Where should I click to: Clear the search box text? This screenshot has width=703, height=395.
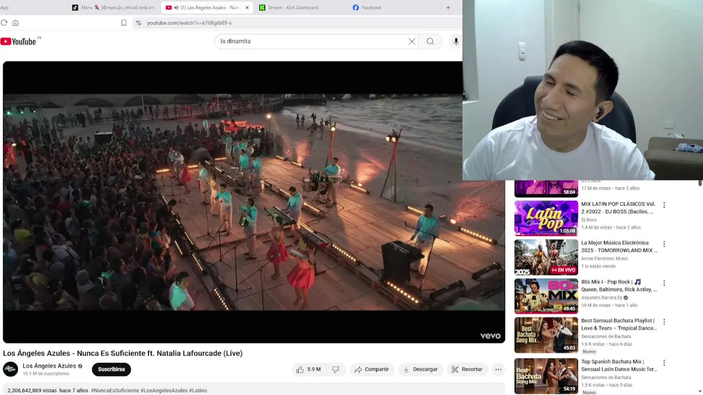(x=412, y=42)
